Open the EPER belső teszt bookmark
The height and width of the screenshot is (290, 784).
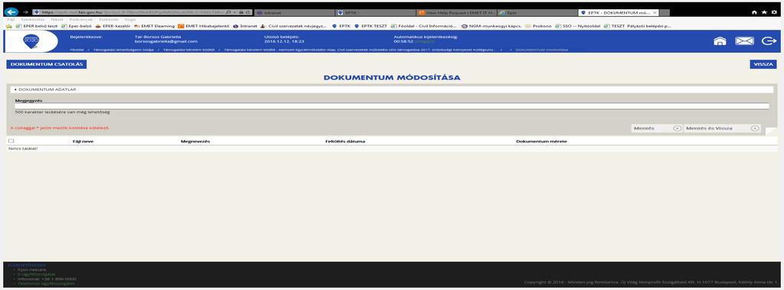point(37,26)
